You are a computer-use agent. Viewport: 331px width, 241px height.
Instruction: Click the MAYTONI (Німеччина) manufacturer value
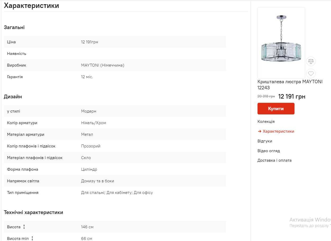point(103,65)
